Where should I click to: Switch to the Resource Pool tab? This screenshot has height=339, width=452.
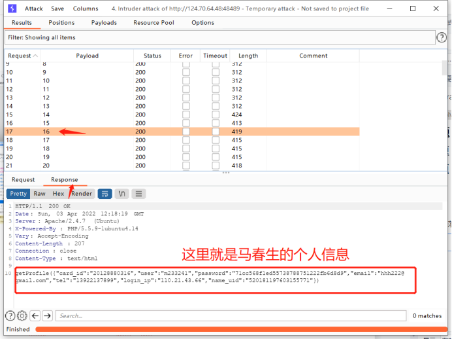pos(153,22)
